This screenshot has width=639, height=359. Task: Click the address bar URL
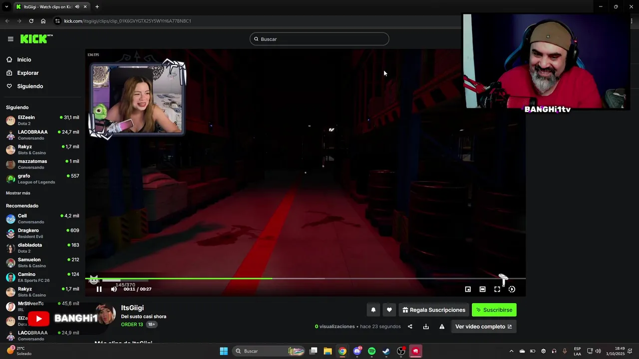coord(127,21)
